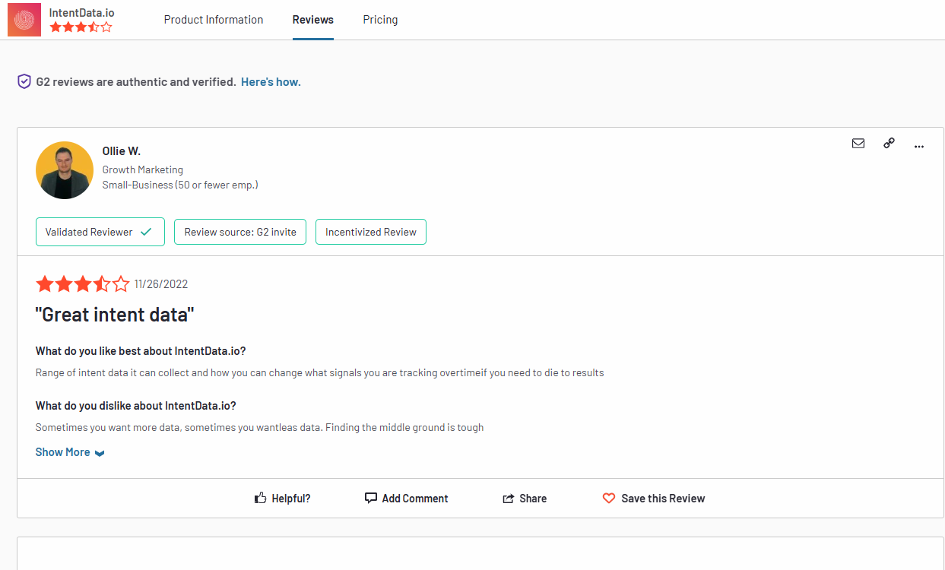Click the "Range of intent data it can collect" answer
This screenshot has width=945, height=570.
(x=320, y=373)
